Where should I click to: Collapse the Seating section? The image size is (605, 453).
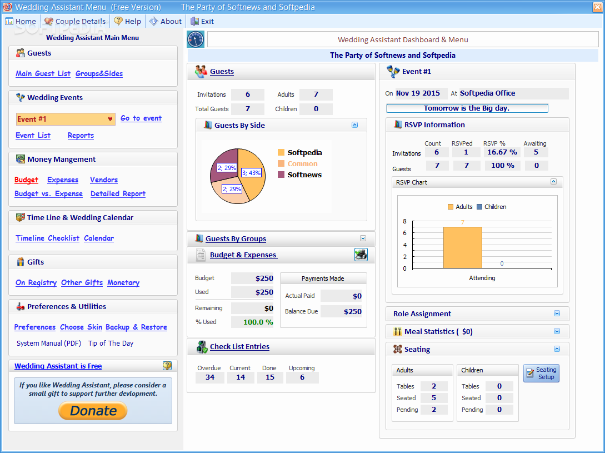557,349
